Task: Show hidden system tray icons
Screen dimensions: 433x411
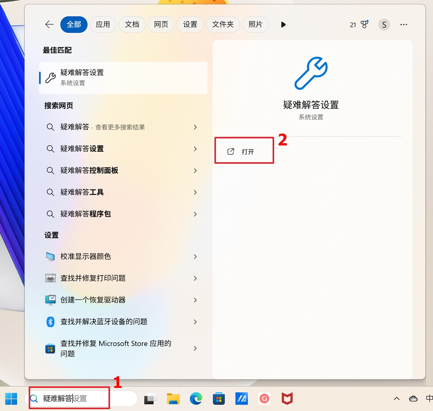Action: point(396,399)
